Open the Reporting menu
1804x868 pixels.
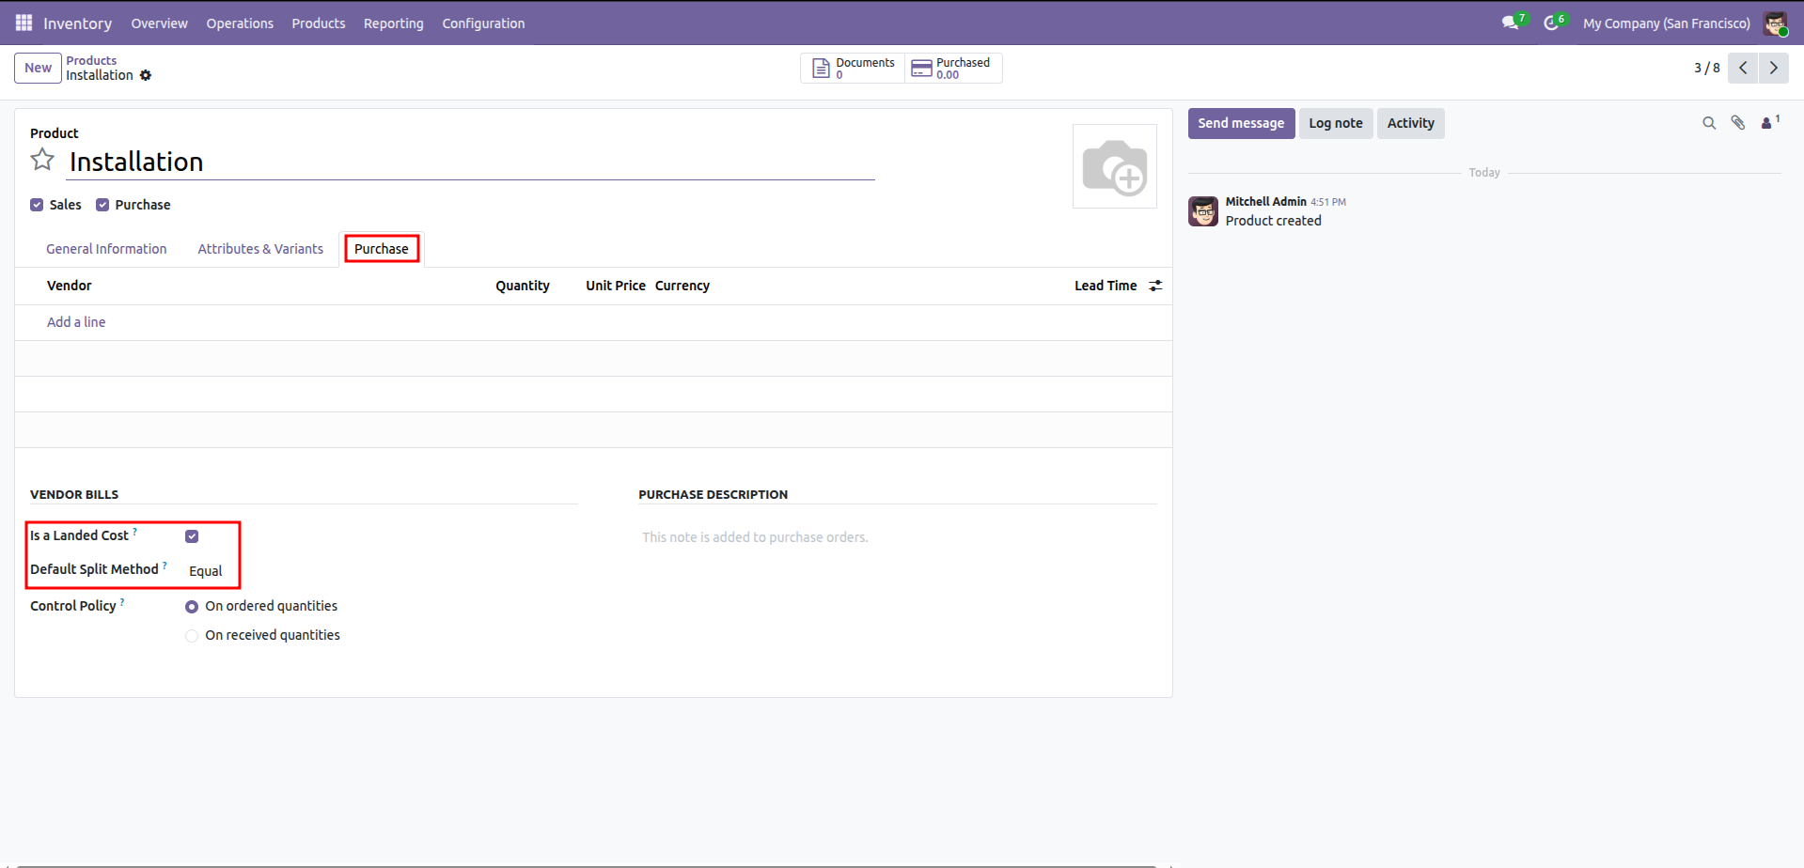pos(394,23)
